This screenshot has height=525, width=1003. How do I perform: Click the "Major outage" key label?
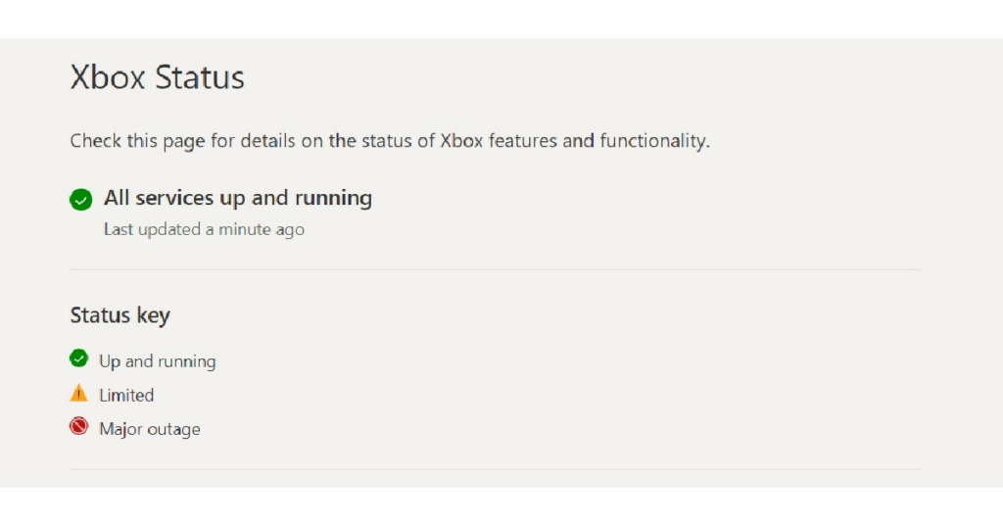click(x=150, y=429)
